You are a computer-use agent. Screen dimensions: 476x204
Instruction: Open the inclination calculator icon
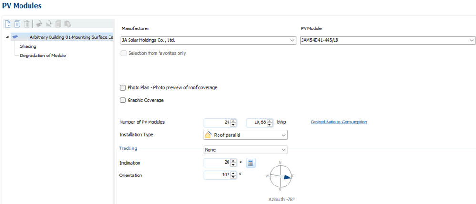pyautogui.click(x=251, y=163)
